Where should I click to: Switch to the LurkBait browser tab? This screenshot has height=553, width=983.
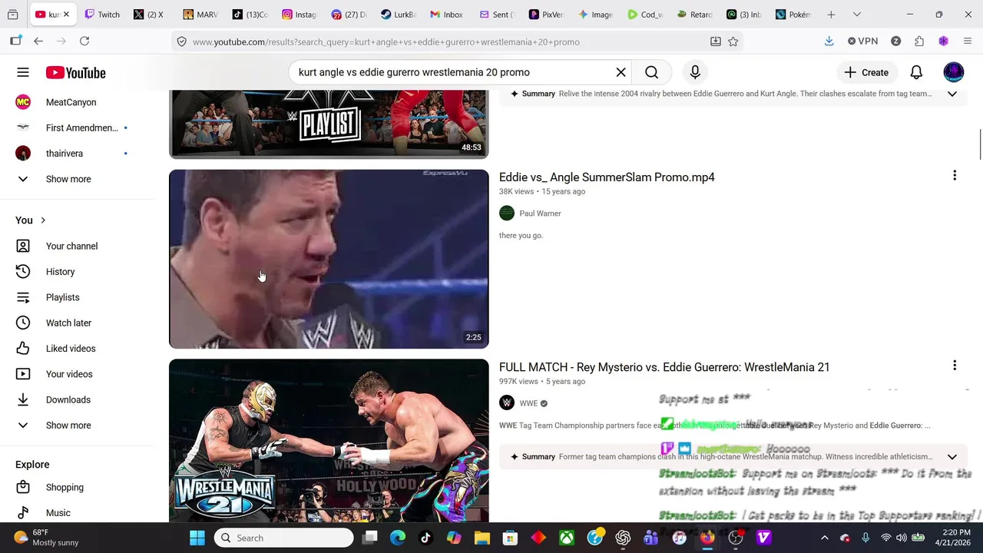pyautogui.click(x=397, y=15)
